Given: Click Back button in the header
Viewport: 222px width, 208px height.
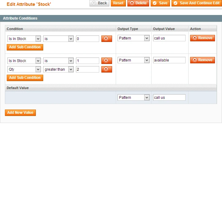Looking at the screenshot, I should pos(99,3).
